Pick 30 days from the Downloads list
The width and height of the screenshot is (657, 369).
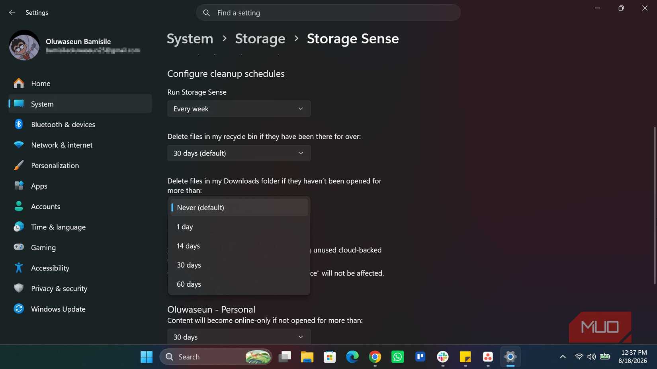[x=239, y=265]
